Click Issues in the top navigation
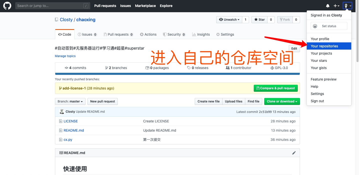 [x=125, y=6]
